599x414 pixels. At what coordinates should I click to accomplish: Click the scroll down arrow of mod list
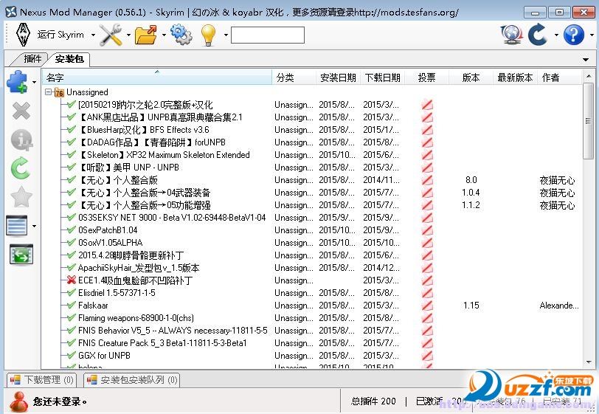coord(589,362)
